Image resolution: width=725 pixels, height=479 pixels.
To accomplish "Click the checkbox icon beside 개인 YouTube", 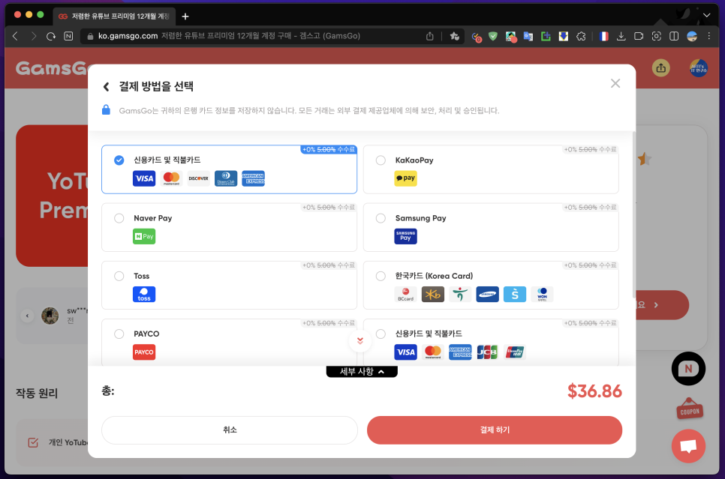I will tap(33, 442).
